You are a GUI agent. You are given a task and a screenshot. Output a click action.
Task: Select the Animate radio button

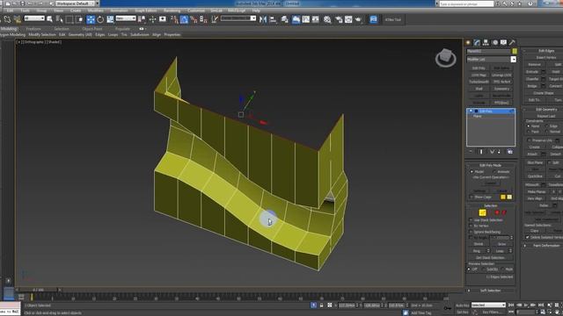(494, 172)
